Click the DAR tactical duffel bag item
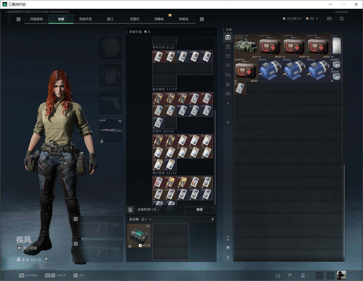The width and height of the screenshot is (363, 281). 246,46
